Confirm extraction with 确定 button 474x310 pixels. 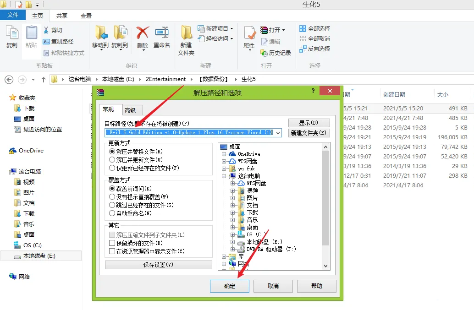pos(229,286)
